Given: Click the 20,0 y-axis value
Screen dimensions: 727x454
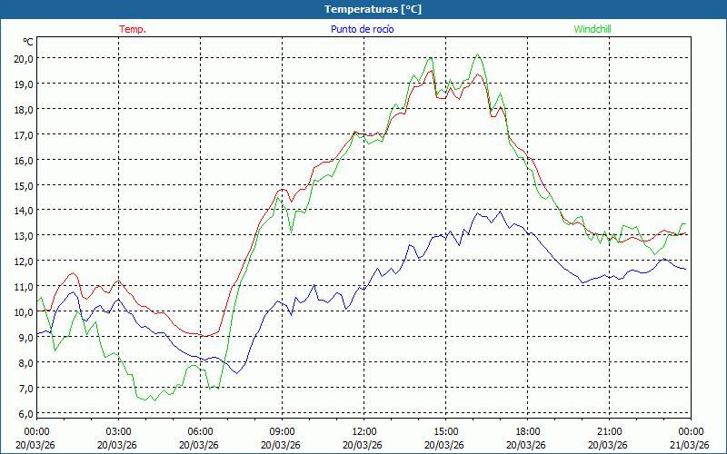Looking at the screenshot, I should [23, 58].
